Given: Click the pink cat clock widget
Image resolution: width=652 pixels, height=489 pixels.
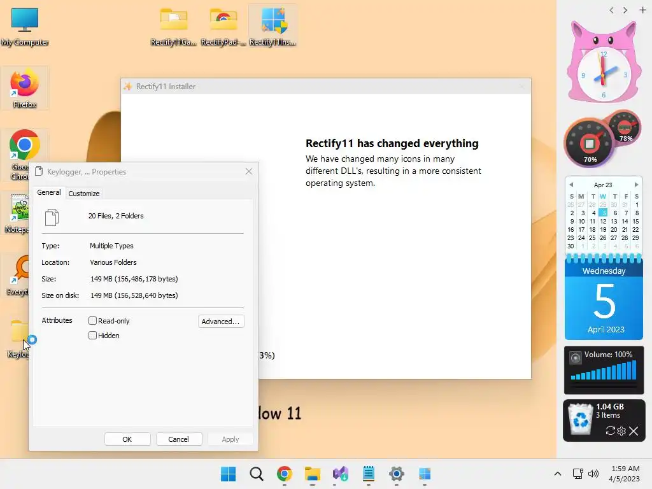Looking at the screenshot, I should coord(604,62).
